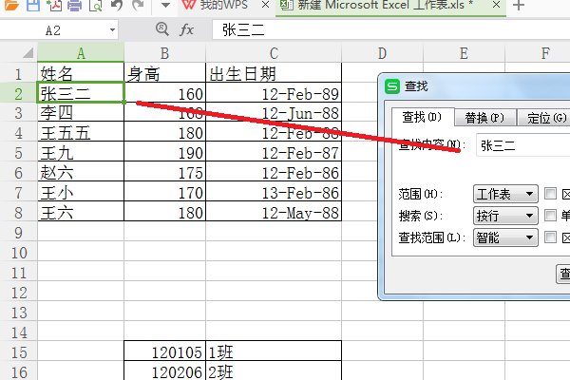Click date cell 12-Feb-89

click(274, 93)
